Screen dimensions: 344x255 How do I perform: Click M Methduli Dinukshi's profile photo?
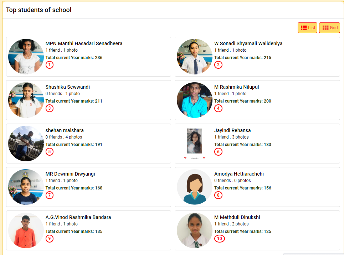tap(195, 230)
